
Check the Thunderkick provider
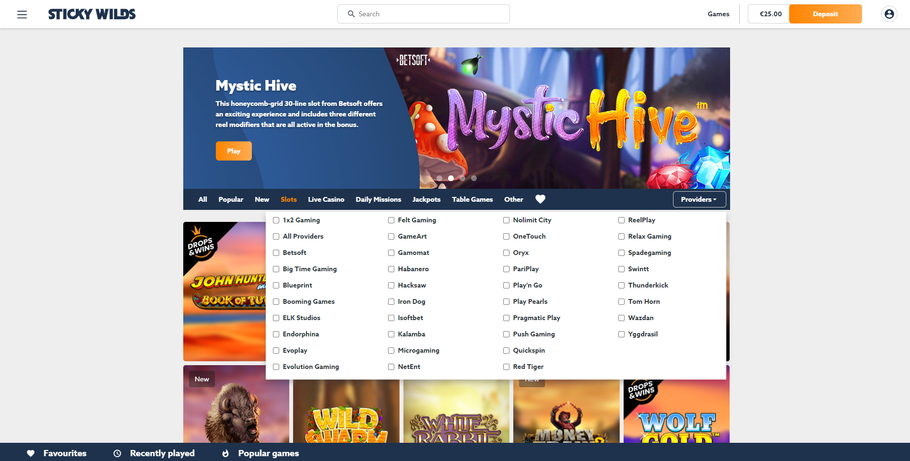(x=622, y=286)
